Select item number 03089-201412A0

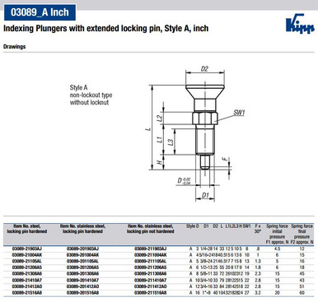(82, 286)
